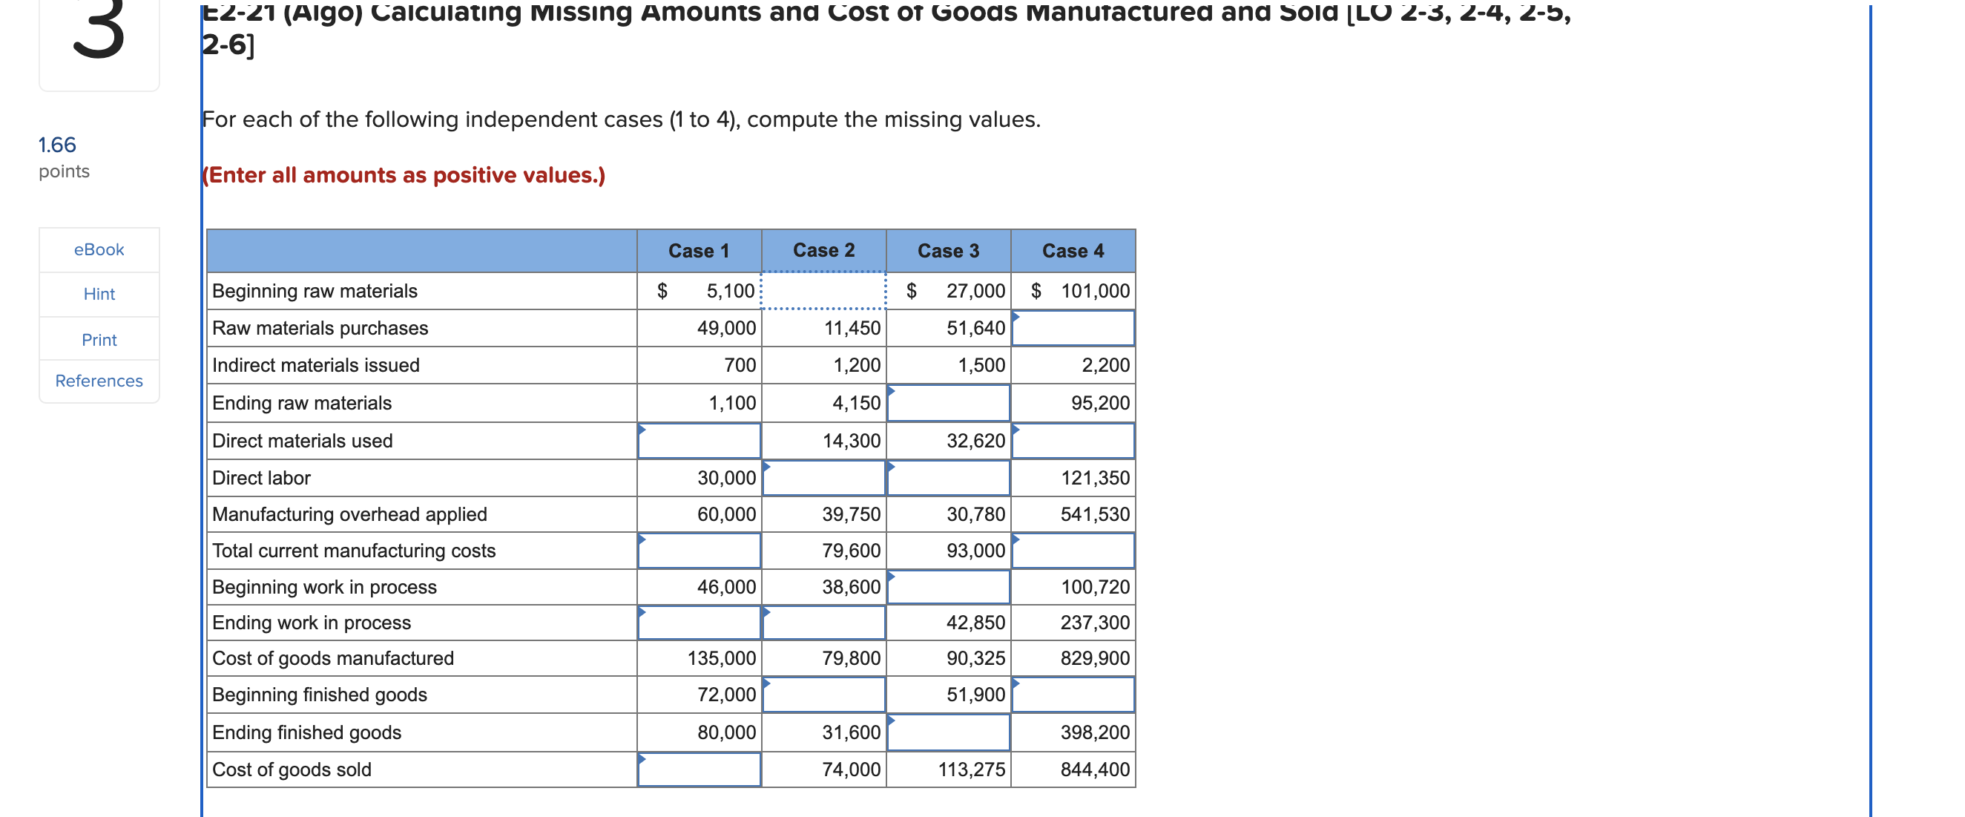
Task: Click Case 1 Ending work in process field
Action: point(699,623)
